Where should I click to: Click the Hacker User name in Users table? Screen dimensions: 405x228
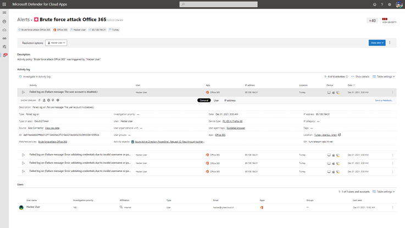click(34, 207)
